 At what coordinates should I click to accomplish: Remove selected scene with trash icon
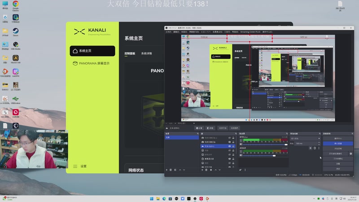tap(171, 170)
